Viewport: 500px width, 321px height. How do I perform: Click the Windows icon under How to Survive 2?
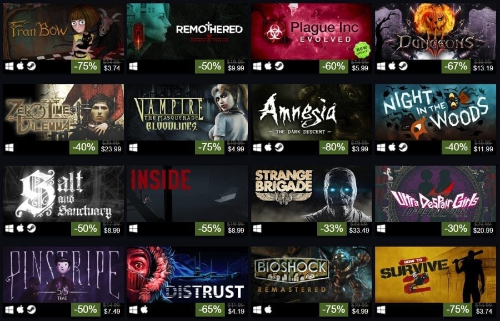(x=381, y=309)
